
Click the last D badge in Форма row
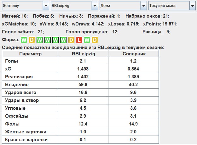point(95,40)
